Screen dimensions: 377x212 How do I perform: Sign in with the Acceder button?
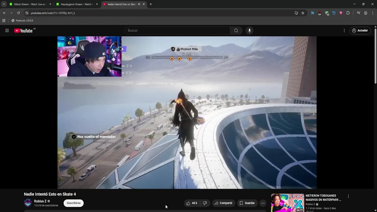click(360, 31)
